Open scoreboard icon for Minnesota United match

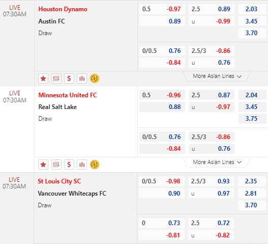pos(56,165)
